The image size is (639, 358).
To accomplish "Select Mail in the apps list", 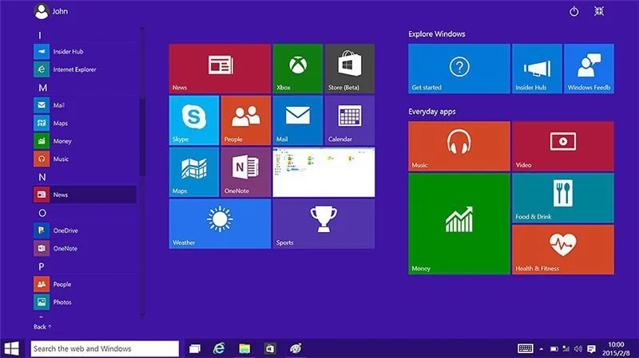I will [x=85, y=105].
